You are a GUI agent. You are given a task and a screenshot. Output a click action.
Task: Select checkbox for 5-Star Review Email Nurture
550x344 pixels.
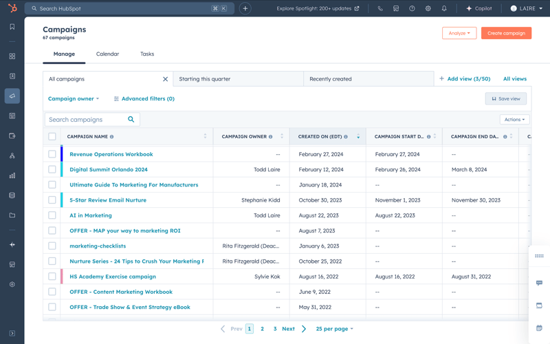point(52,200)
